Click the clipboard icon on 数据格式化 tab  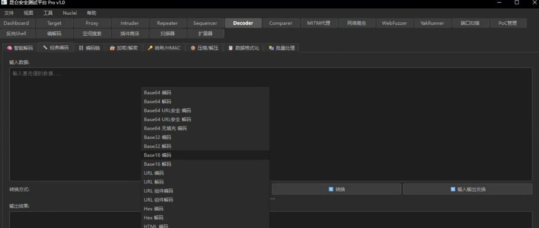(231, 48)
